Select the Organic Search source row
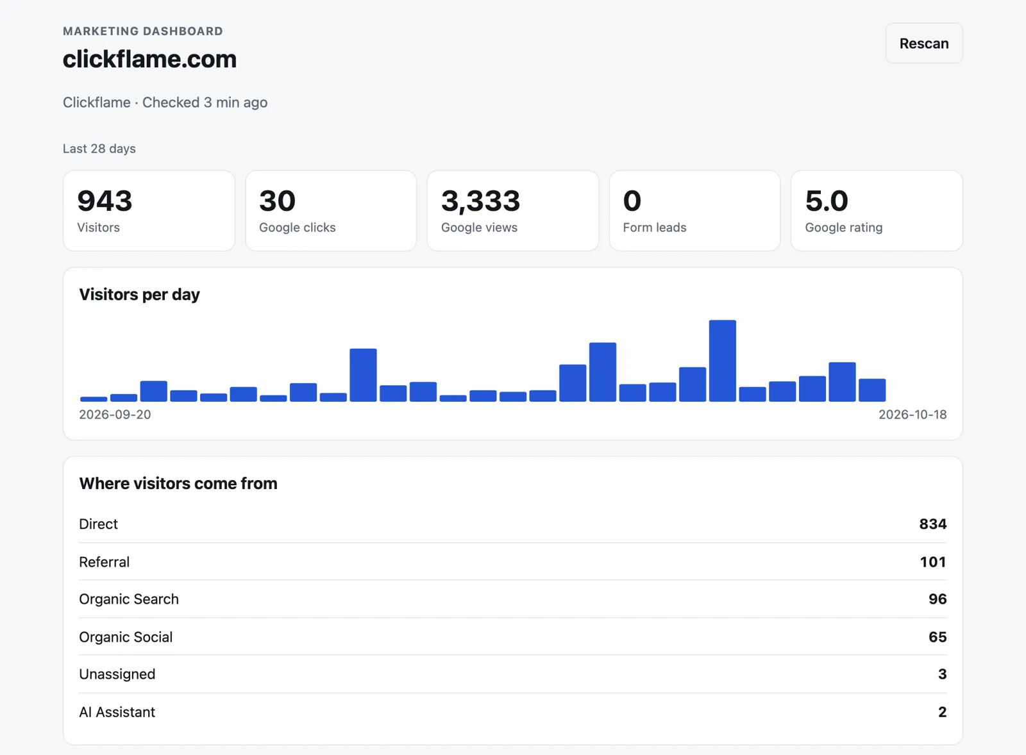The width and height of the screenshot is (1026, 755). 513,599
